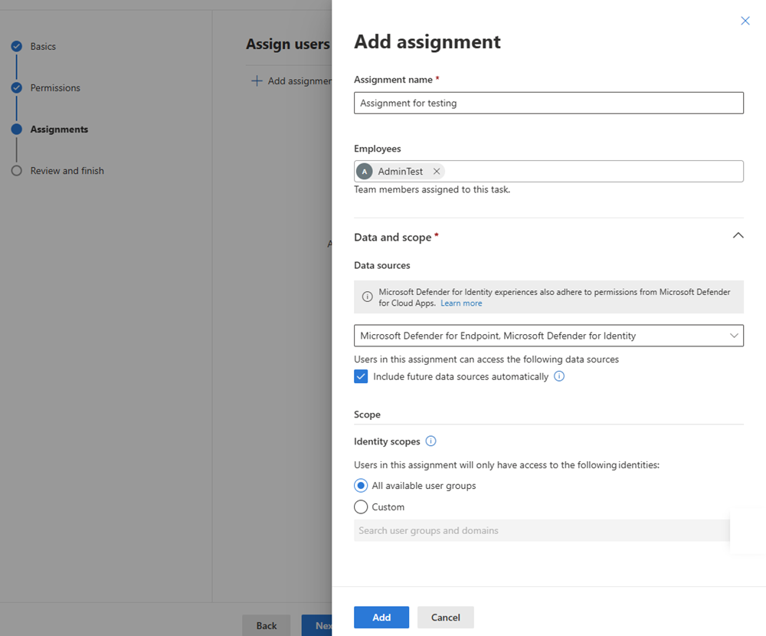766x636 pixels.
Task: Click the Cancel button
Action: click(446, 618)
